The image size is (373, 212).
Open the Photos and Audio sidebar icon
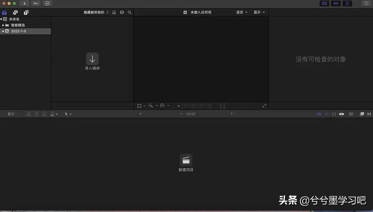click(x=15, y=12)
